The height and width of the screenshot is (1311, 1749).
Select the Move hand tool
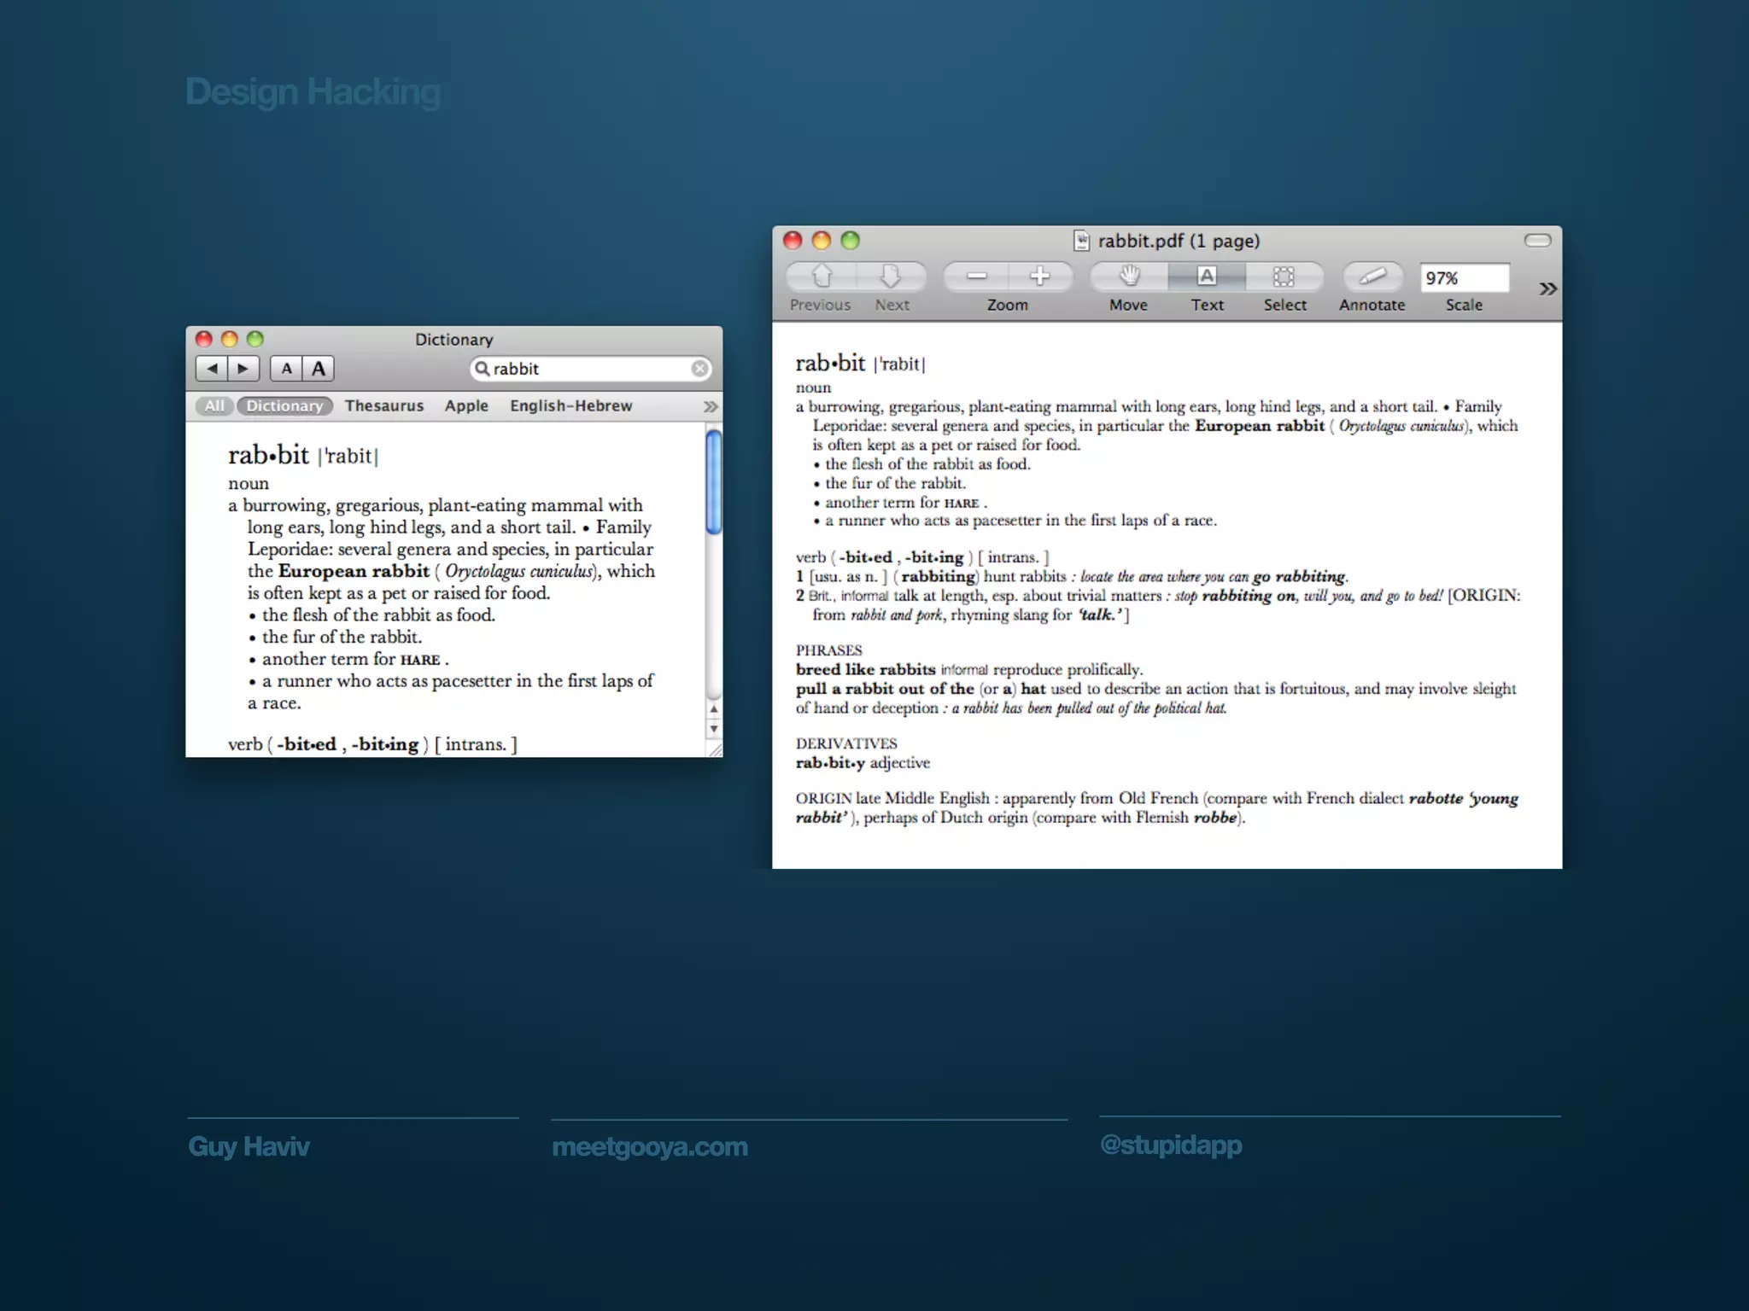[x=1129, y=277]
